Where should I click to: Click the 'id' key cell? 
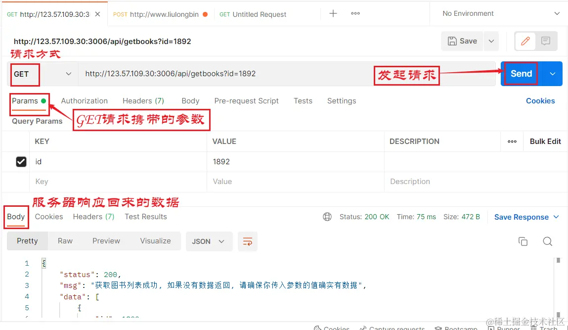(x=118, y=162)
